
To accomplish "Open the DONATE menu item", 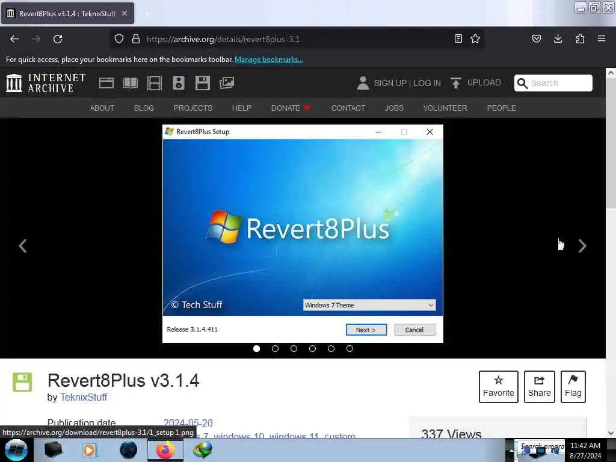I will click(x=291, y=108).
